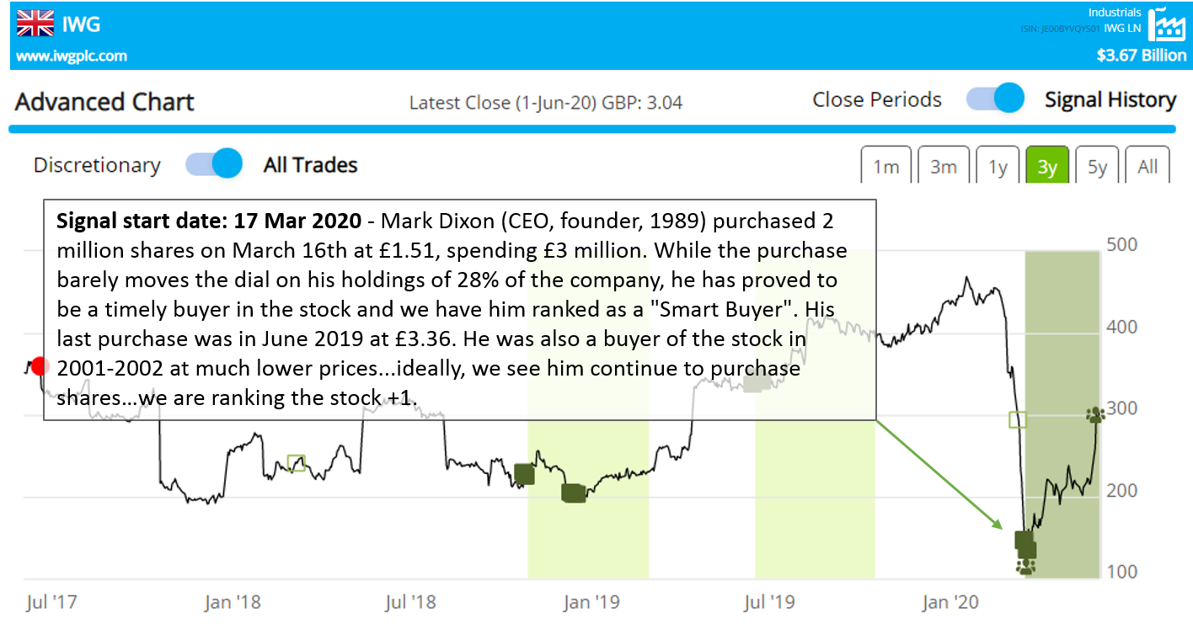This screenshot has height=640, width=1193.
Task: Select the paw icon at the chart bottom
Action: point(1025,567)
